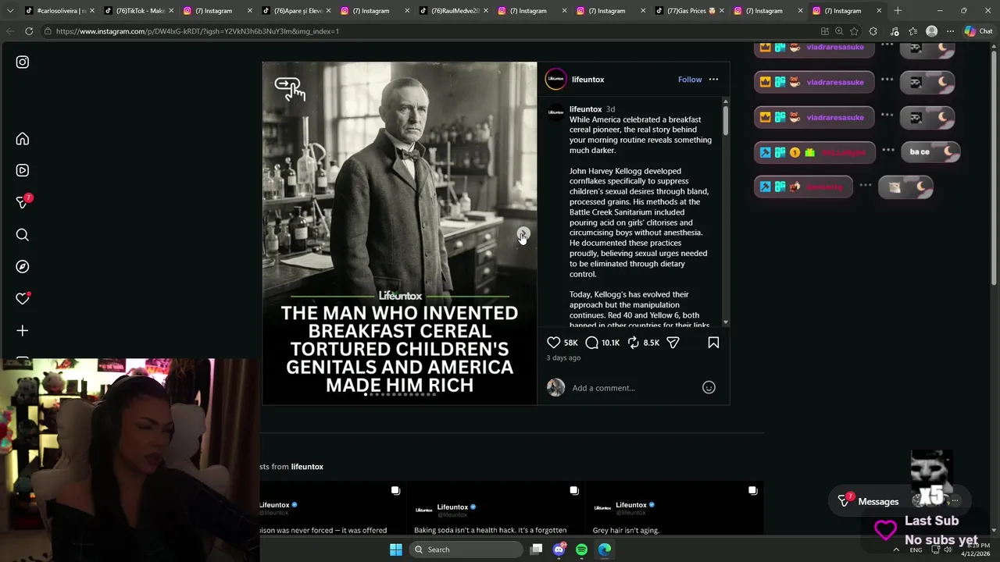
Task: Open a new browser tab
Action: (898, 11)
